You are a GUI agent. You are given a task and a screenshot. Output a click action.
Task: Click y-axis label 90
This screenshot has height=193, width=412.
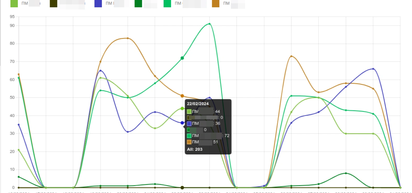click(12, 26)
